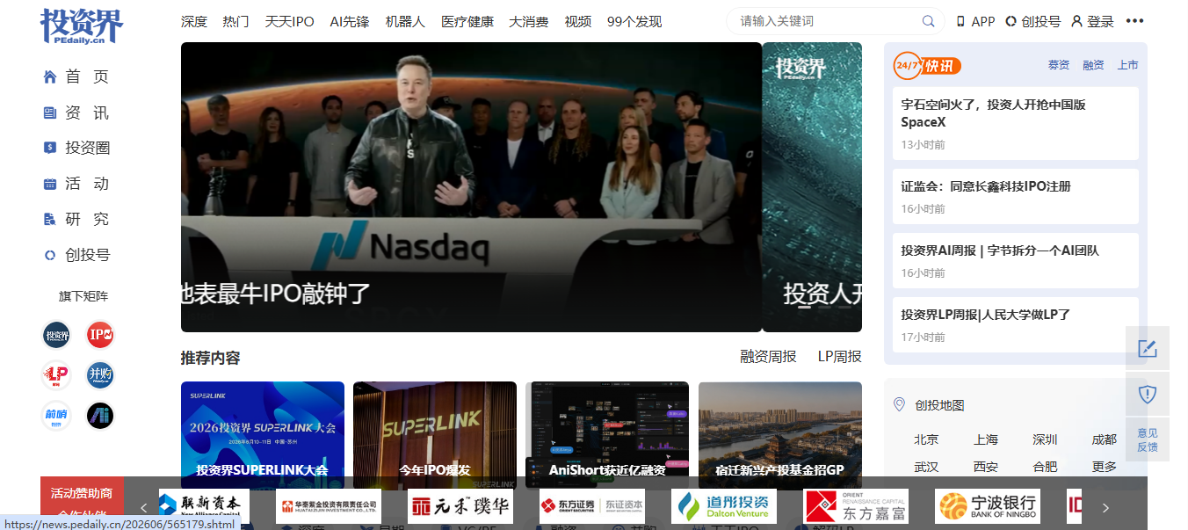This screenshot has width=1188, height=530.
Task: Open 宁波银行 sponsor logo
Action: tap(988, 506)
